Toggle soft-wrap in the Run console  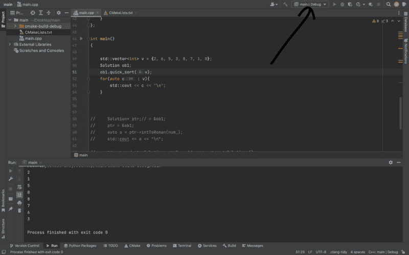click(x=19, y=187)
